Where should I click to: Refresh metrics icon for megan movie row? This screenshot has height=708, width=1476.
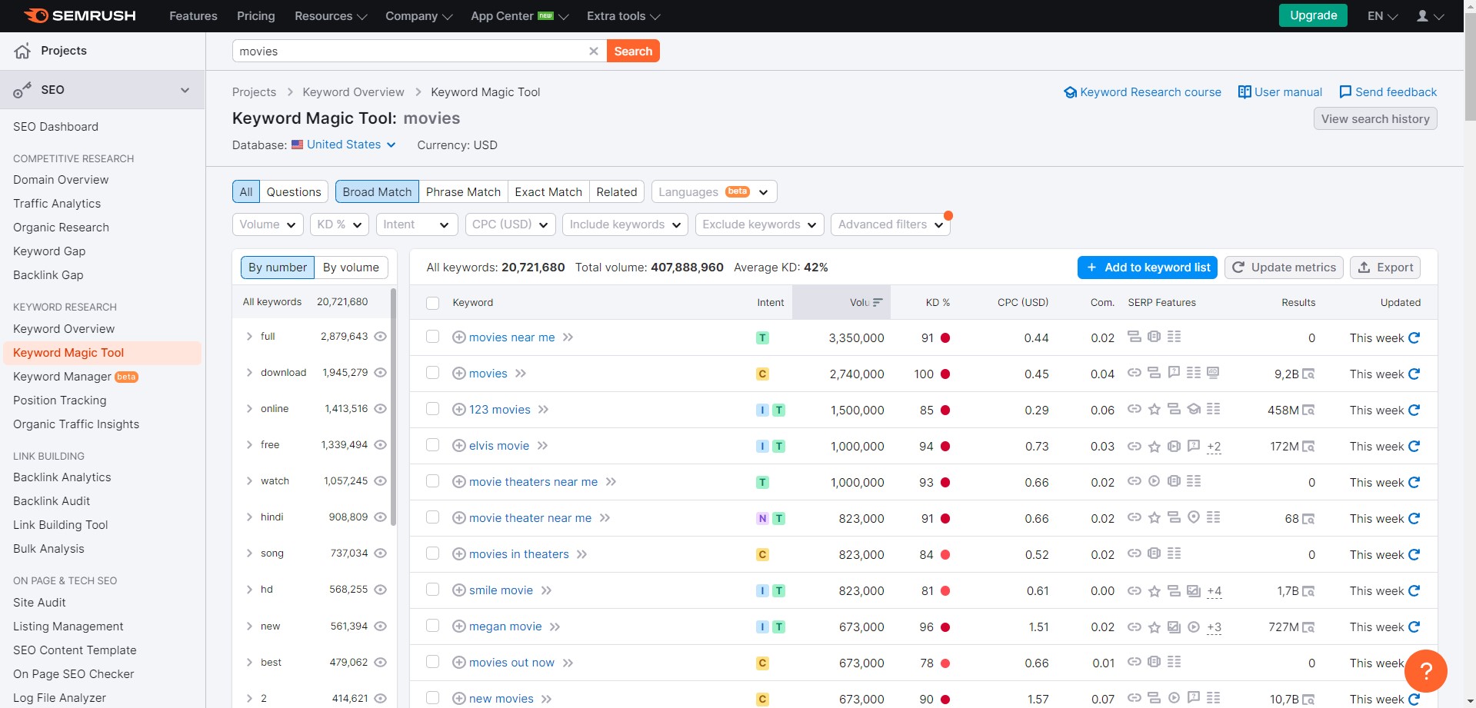coord(1414,627)
